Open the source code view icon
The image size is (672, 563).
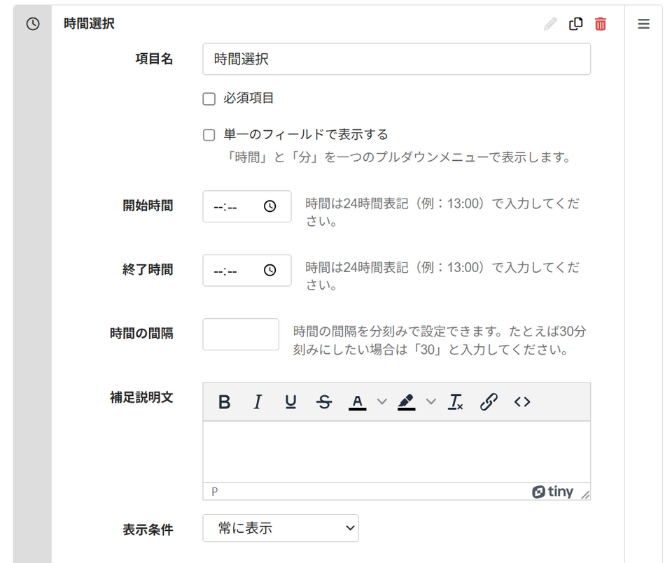tap(522, 402)
